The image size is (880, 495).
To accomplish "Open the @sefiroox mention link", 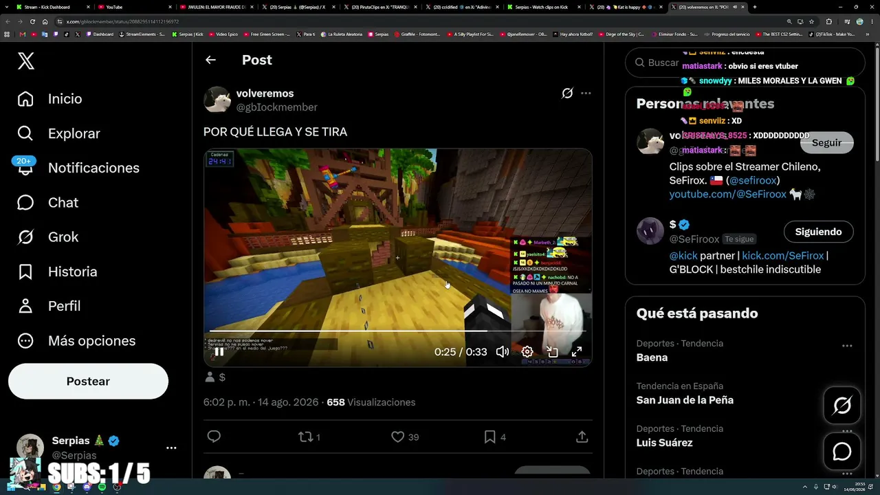I will 753,181.
